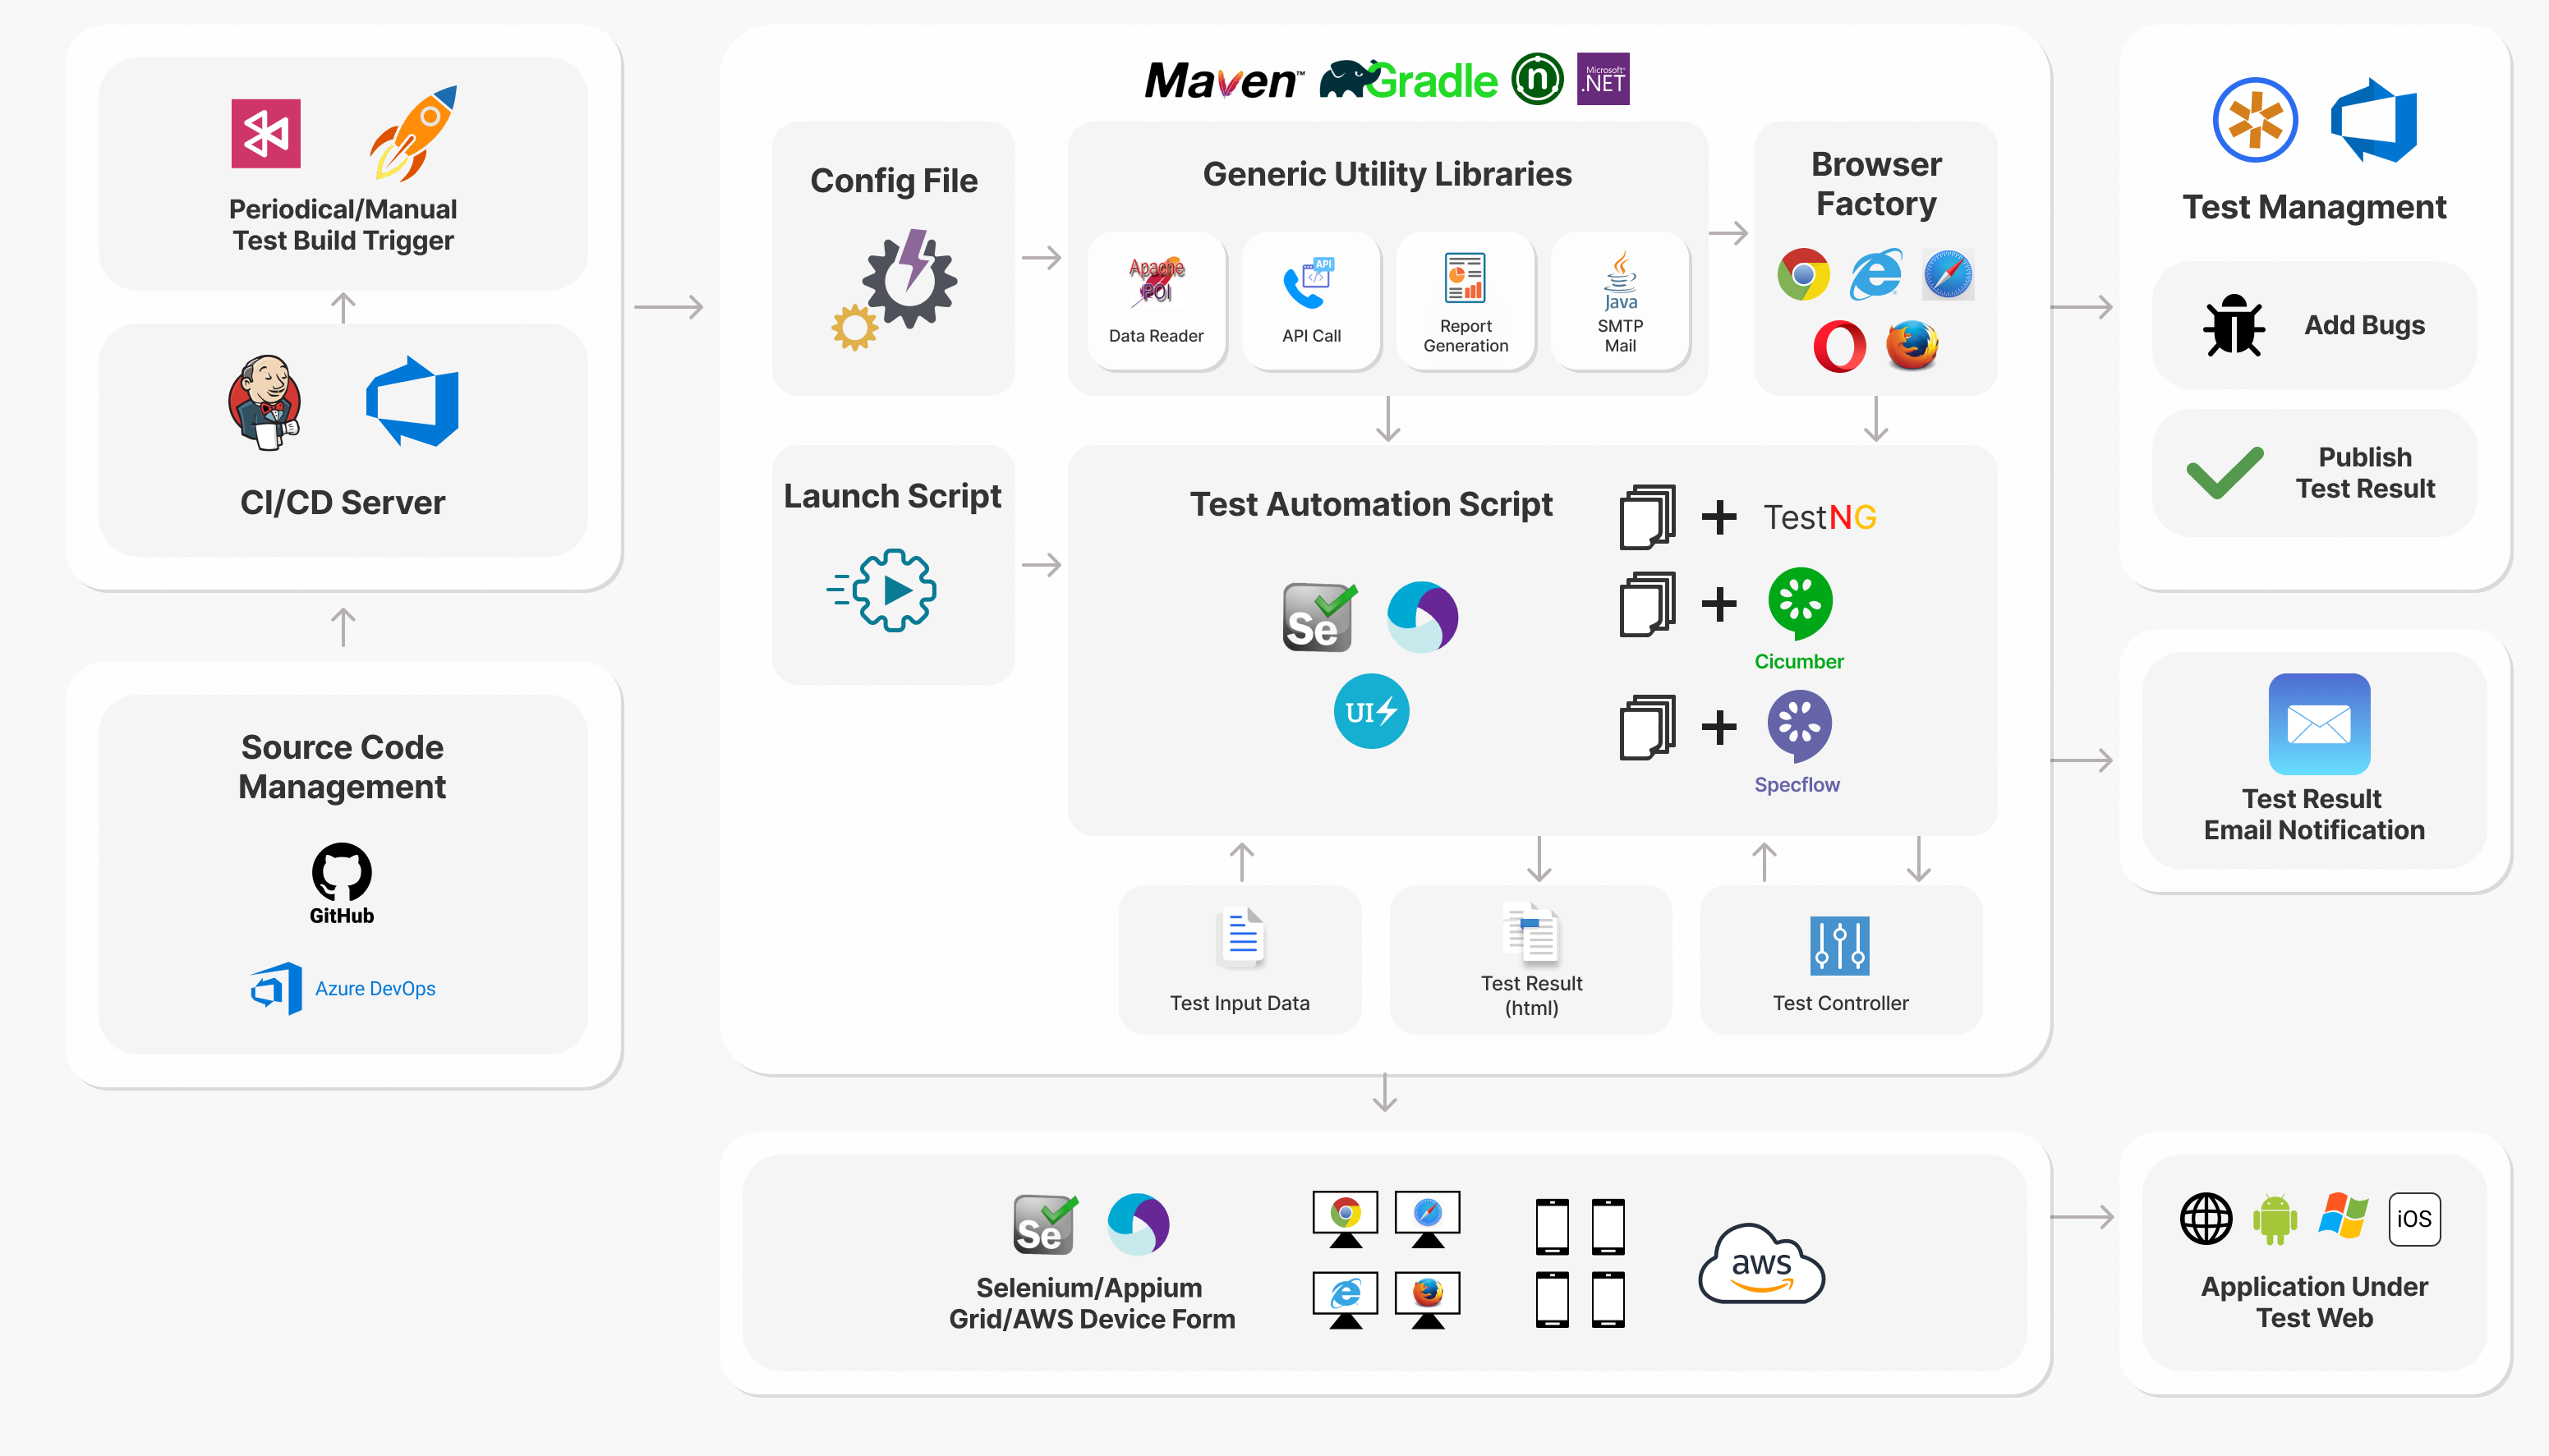Click the Report Generation icon
2549x1456 pixels.
tap(1465, 278)
